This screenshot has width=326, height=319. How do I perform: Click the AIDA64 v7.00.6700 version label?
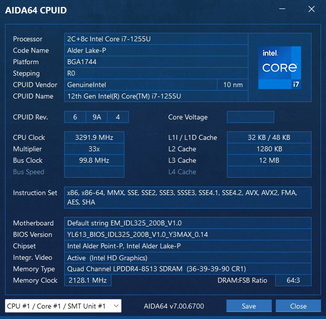174,306
